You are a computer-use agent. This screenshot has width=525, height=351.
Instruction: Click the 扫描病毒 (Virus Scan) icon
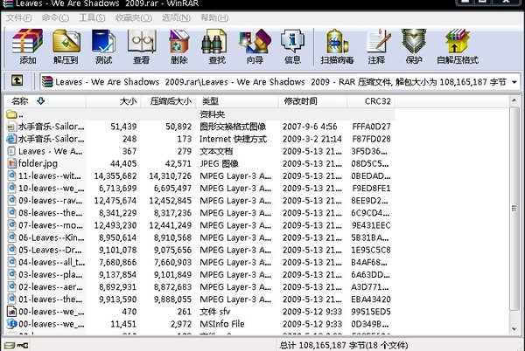click(337, 41)
